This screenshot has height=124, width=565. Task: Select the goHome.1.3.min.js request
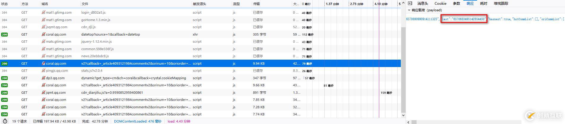[200, 20]
